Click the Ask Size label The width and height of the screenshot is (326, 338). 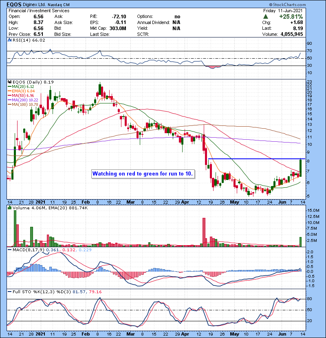[64, 22]
